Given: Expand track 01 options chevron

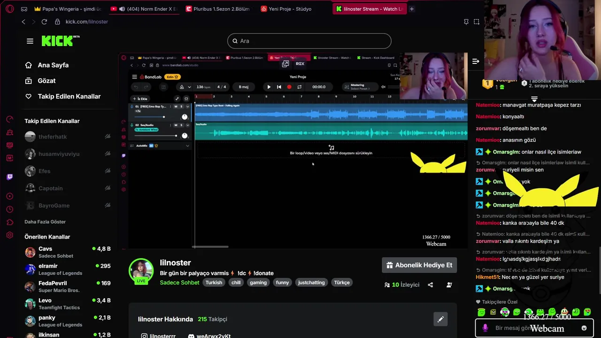Looking at the screenshot, I should point(188,107).
